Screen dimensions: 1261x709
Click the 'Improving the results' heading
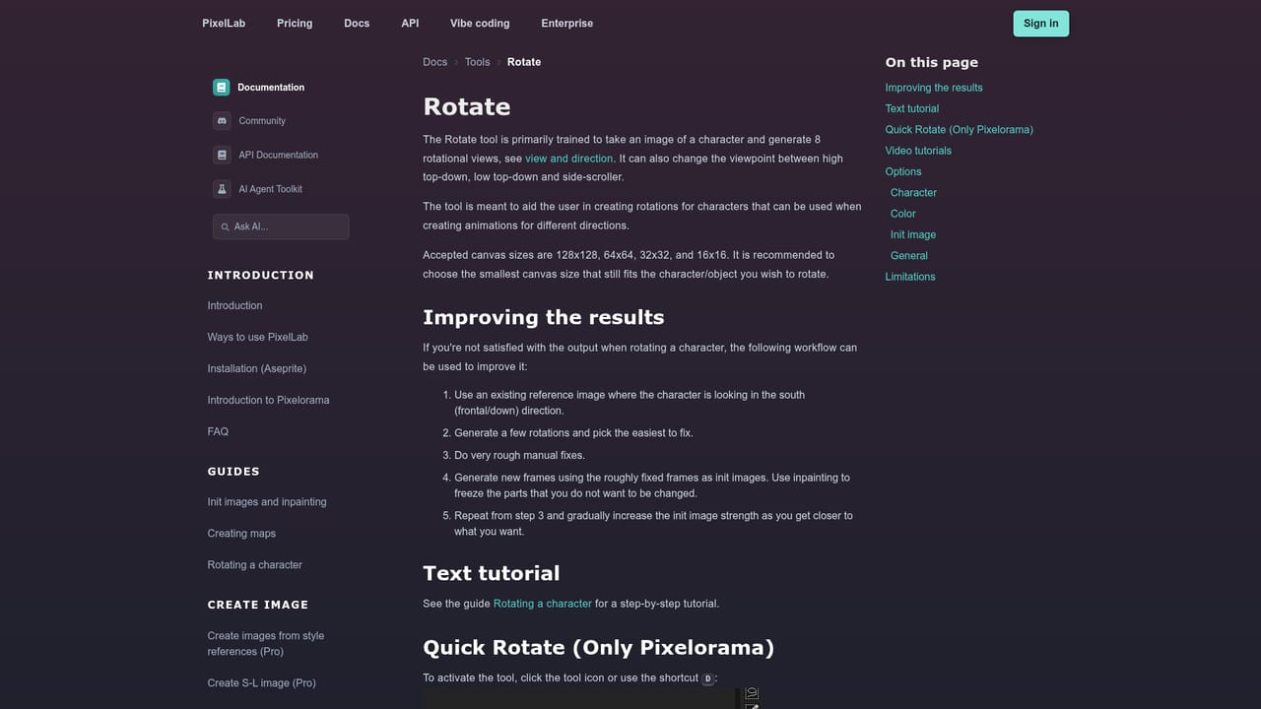543,317
